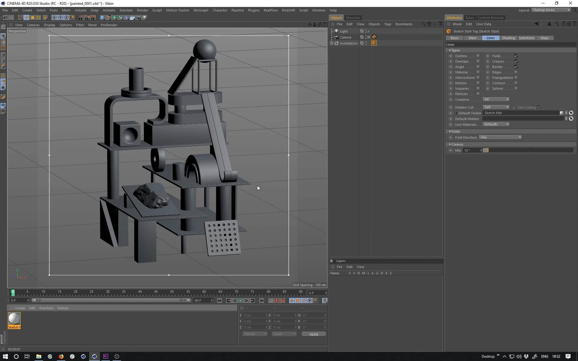This screenshot has height=361, width=578.
Task: Add a Cube primitive object
Action: click(x=102, y=17)
